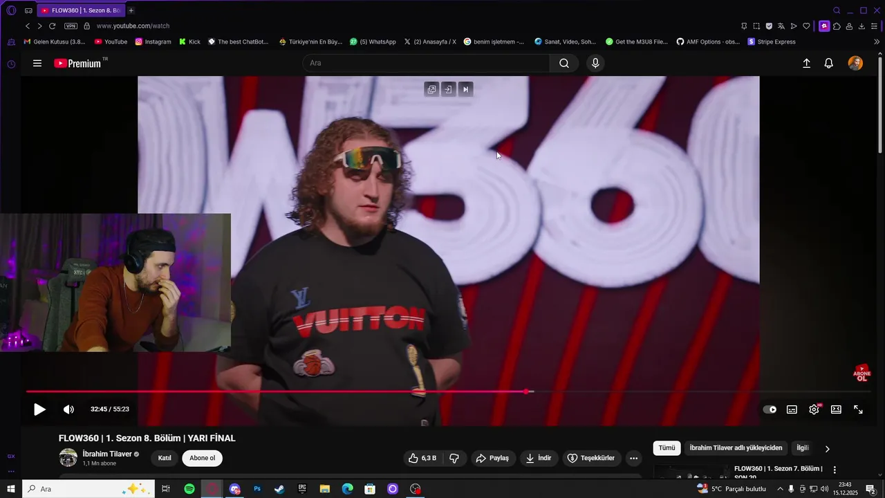Open more actions three-dot menu below video
The width and height of the screenshot is (885, 498).
pyautogui.click(x=633, y=458)
